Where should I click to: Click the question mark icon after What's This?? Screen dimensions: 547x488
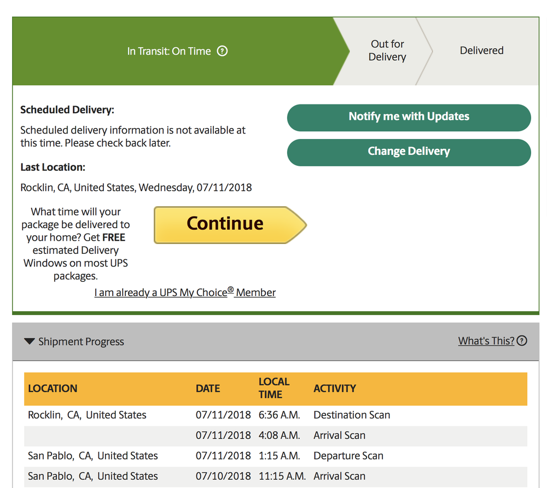(x=522, y=341)
